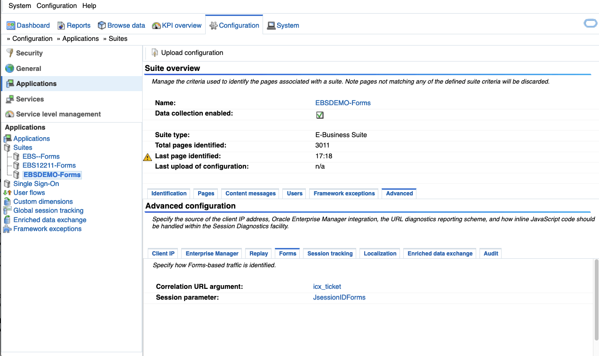Switch to the Pages tab
This screenshot has width=599, height=356.
tap(206, 193)
